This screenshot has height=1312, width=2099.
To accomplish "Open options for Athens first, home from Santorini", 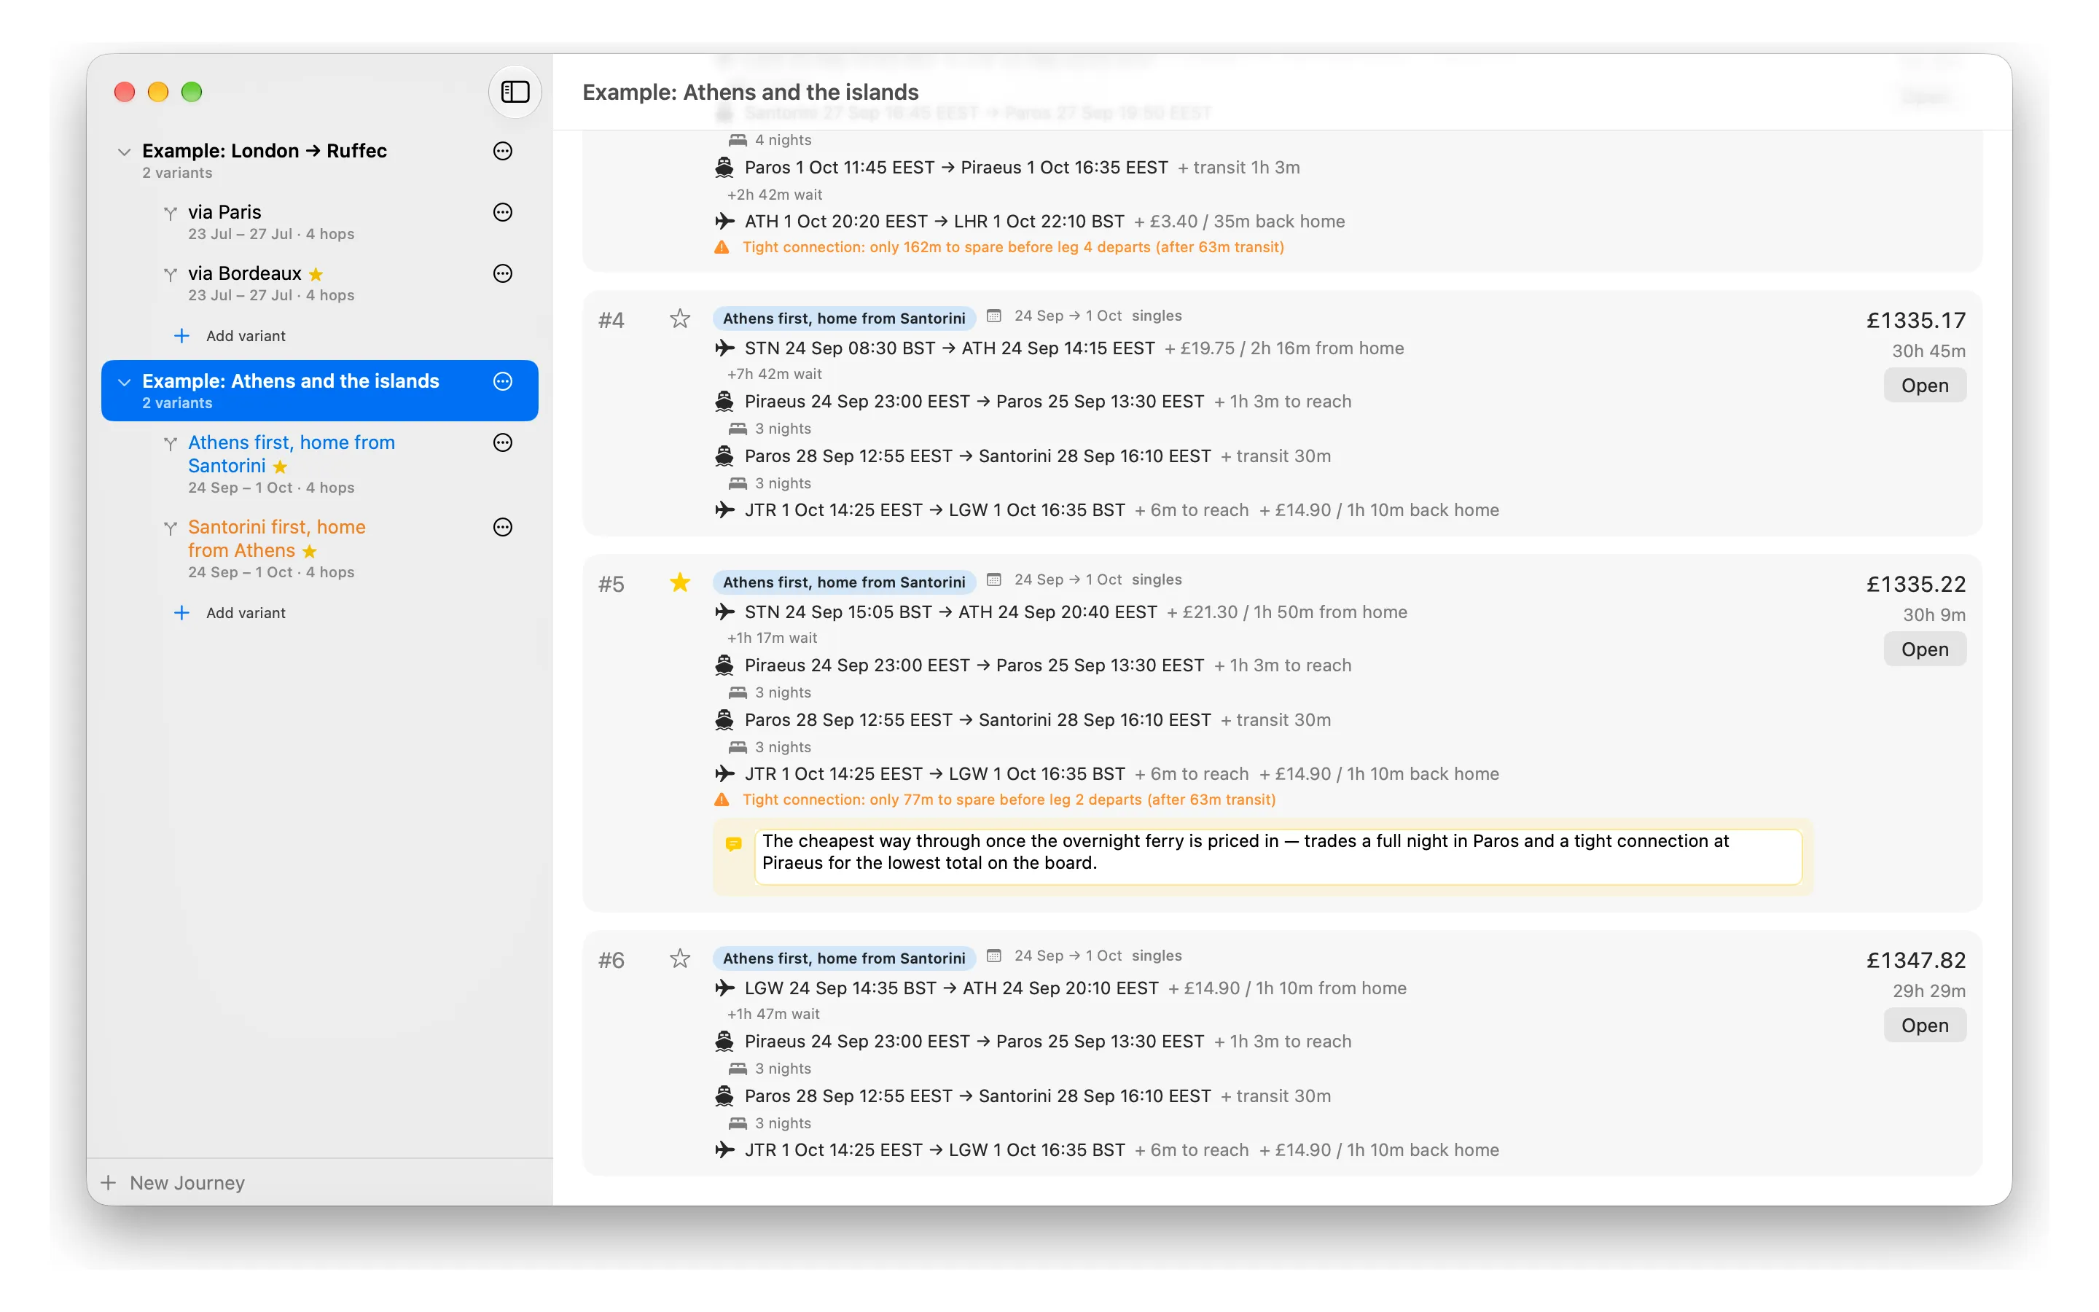I will coord(503,442).
